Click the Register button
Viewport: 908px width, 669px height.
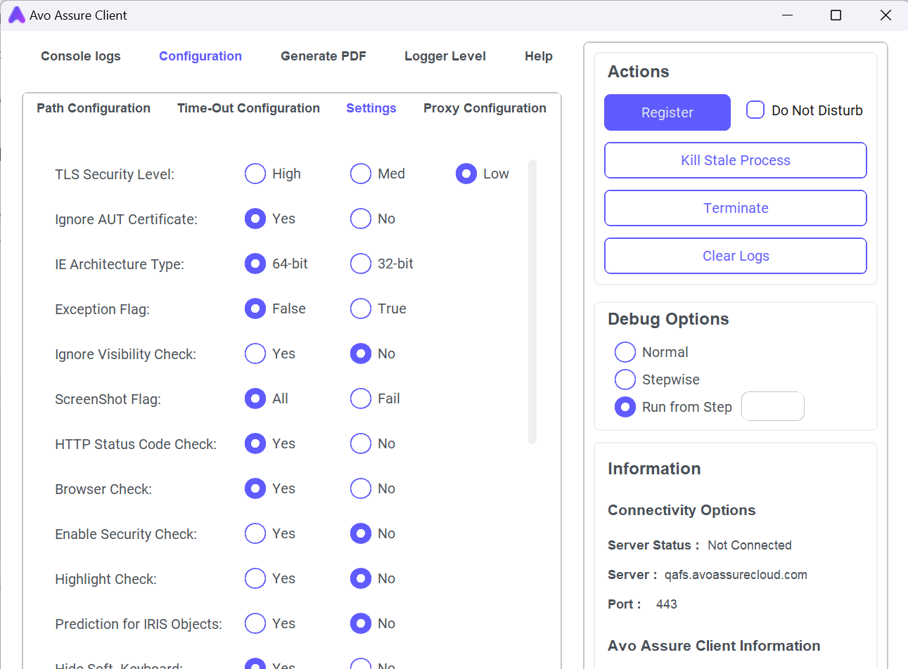coord(667,112)
